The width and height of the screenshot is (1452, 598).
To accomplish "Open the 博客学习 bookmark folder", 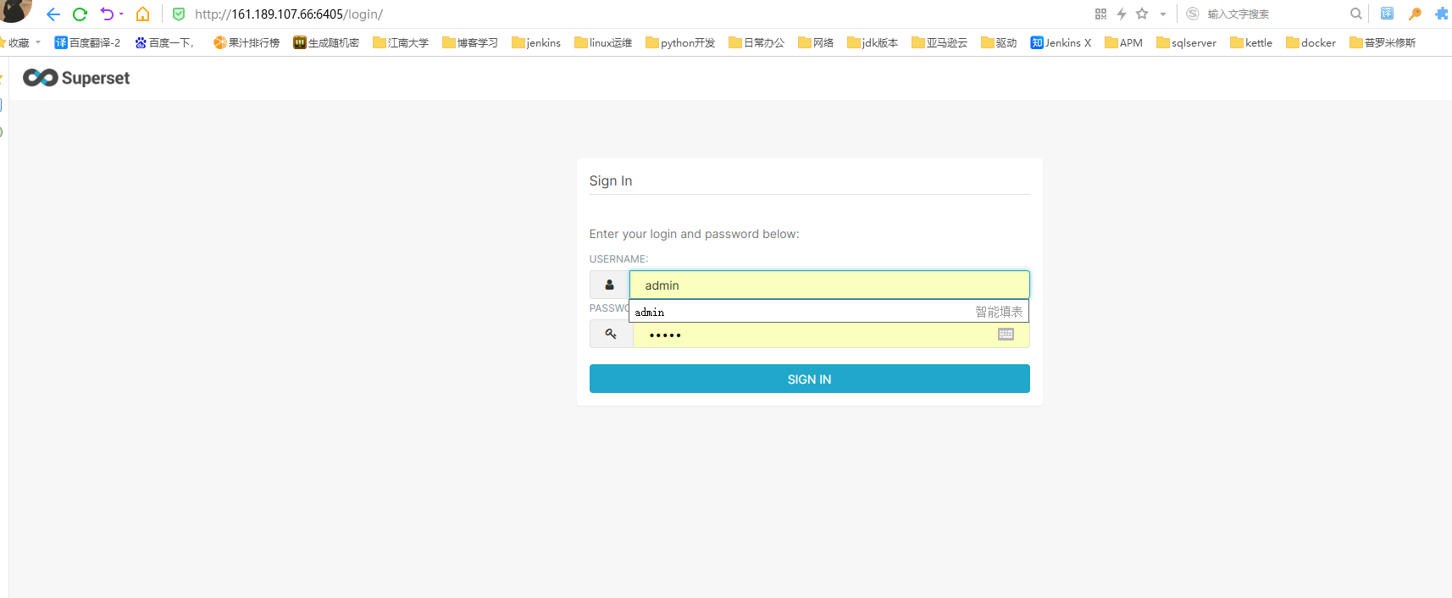I will point(470,42).
